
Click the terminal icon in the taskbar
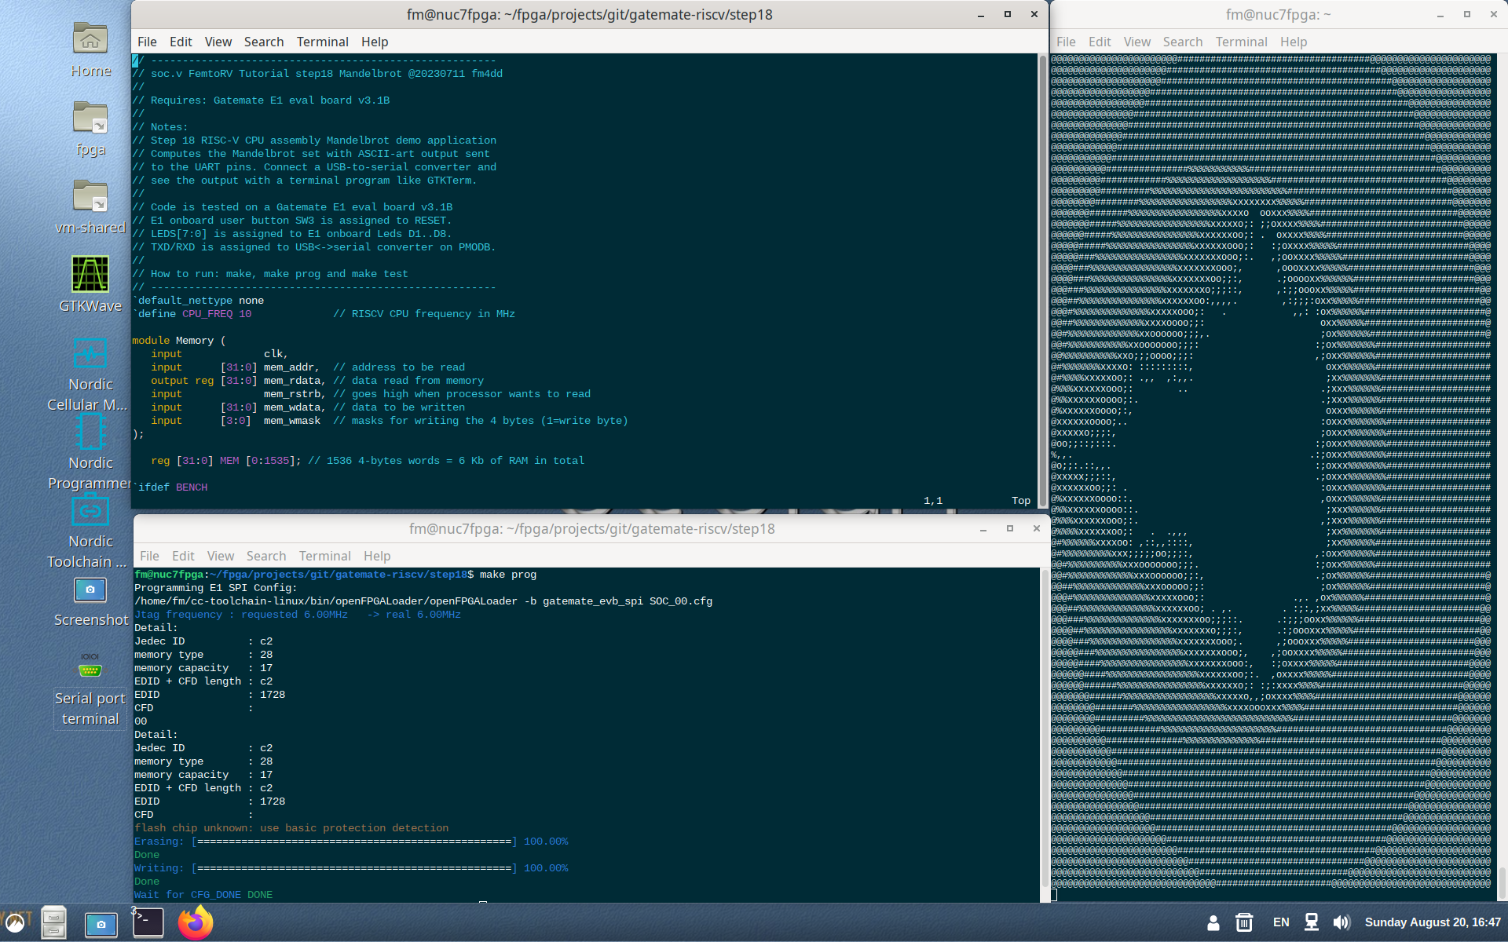pyautogui.click(x=148, y=922)
